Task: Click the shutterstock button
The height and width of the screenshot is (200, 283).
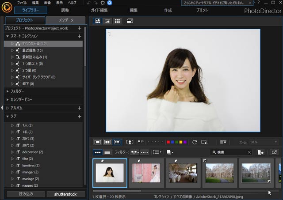Action: coord(65,194)
